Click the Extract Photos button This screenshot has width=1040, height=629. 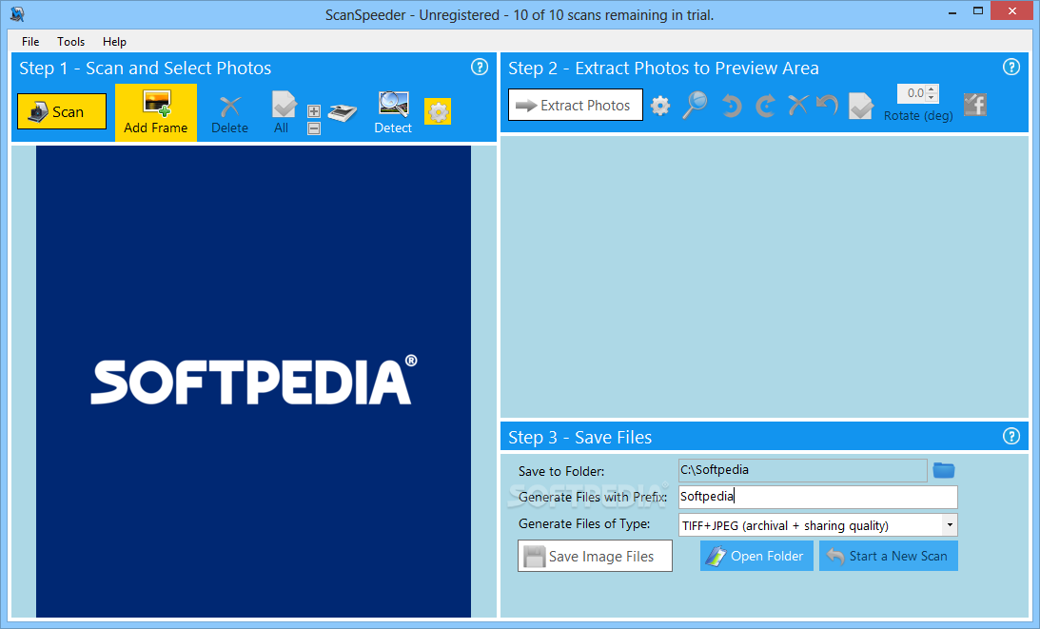click(575, 105)
